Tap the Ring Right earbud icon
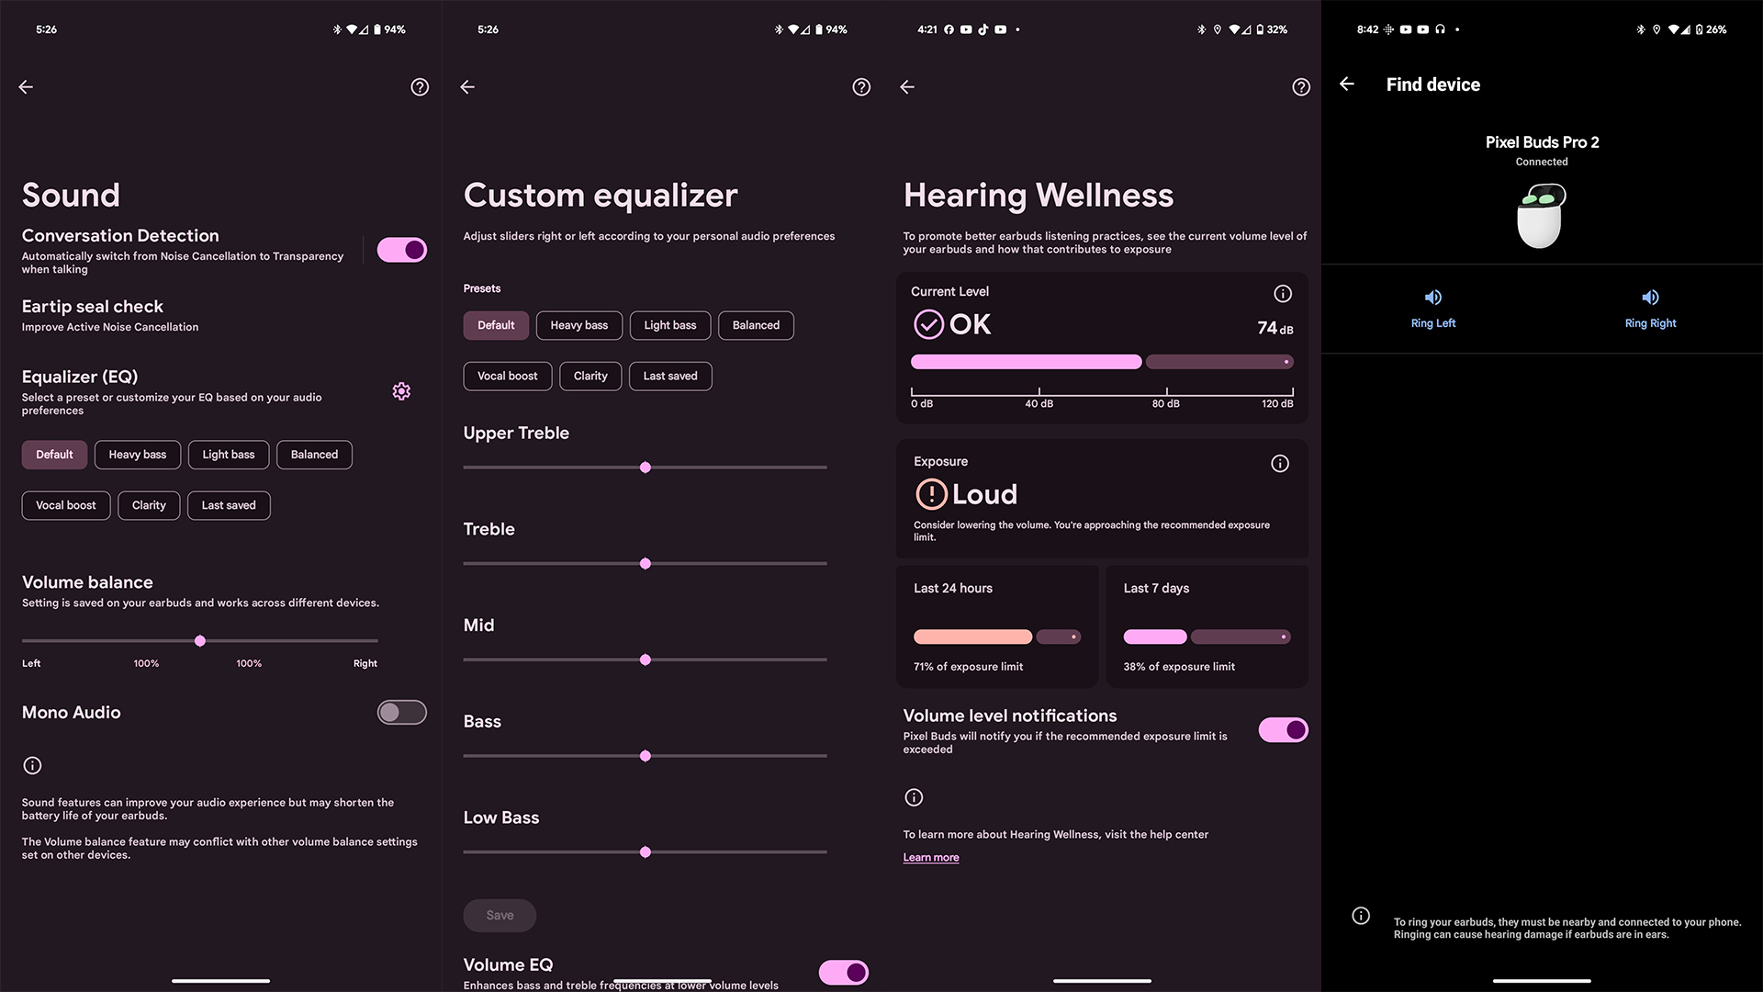Image resolution: width=1763 pixels, height=992 pixels. pyautogui.click(x=1649, y=298)
